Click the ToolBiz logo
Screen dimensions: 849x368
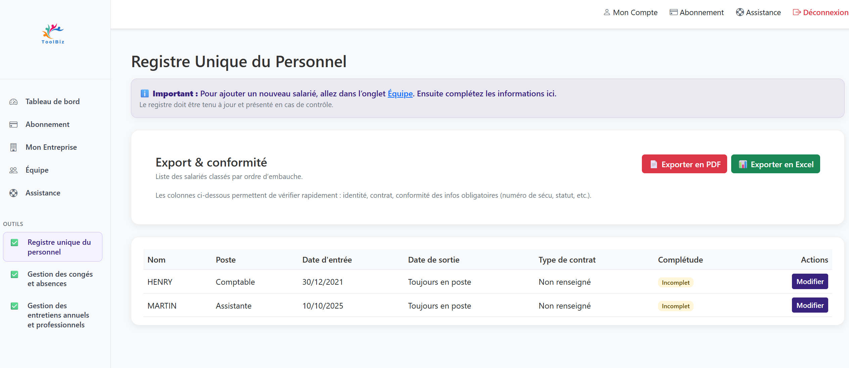[53, 34]
